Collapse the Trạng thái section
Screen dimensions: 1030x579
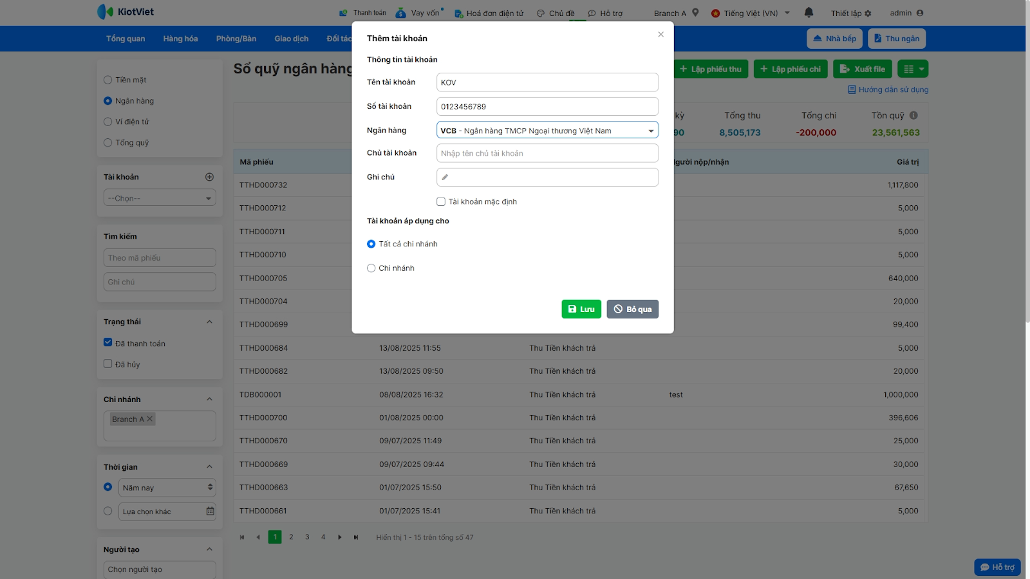(x=209, y=322)
